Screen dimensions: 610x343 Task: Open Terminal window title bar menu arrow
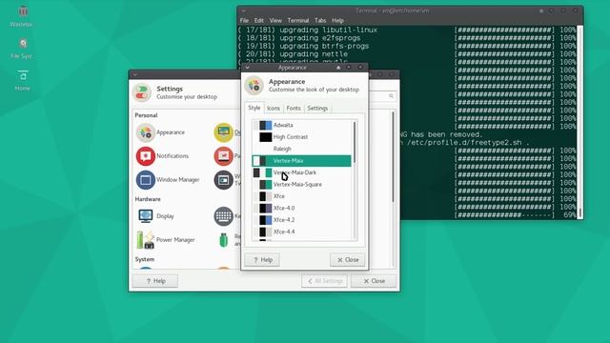click(x=244, y=10)
